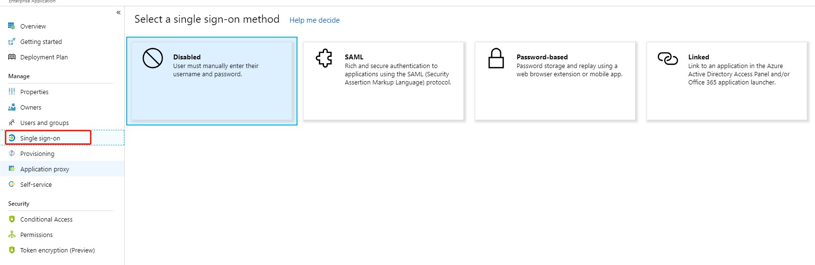Click the Provisioning icon
Image resolution: width=815 pixels, height=265 pixels.
[12, 153]
